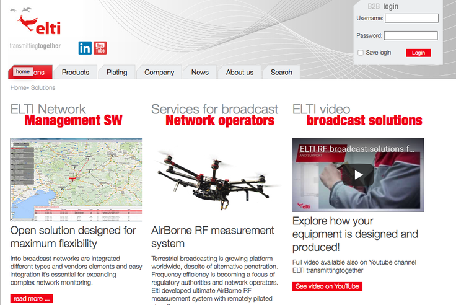The width and height of the screenshot is (456, 305).
Task: Click See video on YouTube button
Action: click(327, 286)
